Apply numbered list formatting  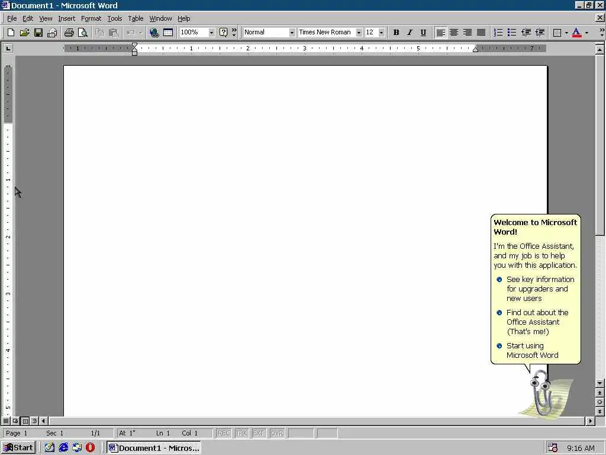click(x=498, y=33)
